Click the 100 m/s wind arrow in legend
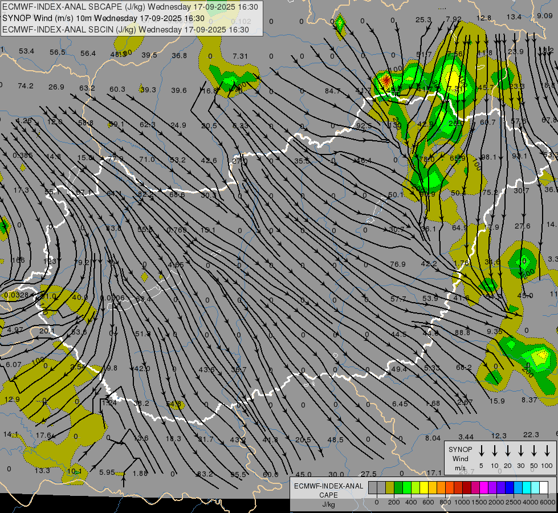 [547, 451]
